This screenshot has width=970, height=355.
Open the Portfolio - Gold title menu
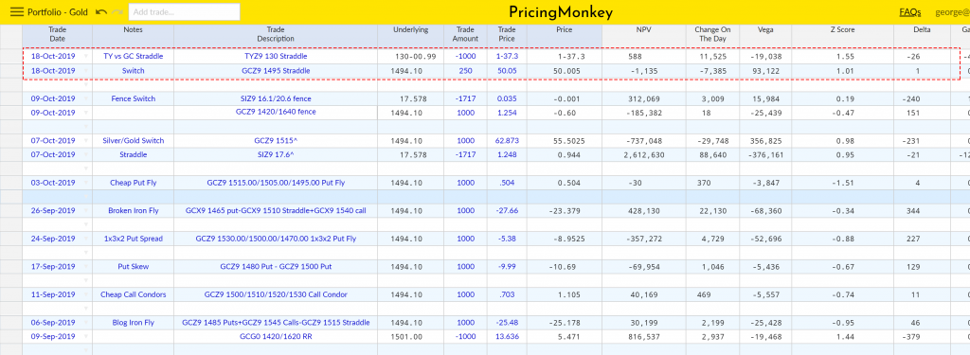point(58,11)
